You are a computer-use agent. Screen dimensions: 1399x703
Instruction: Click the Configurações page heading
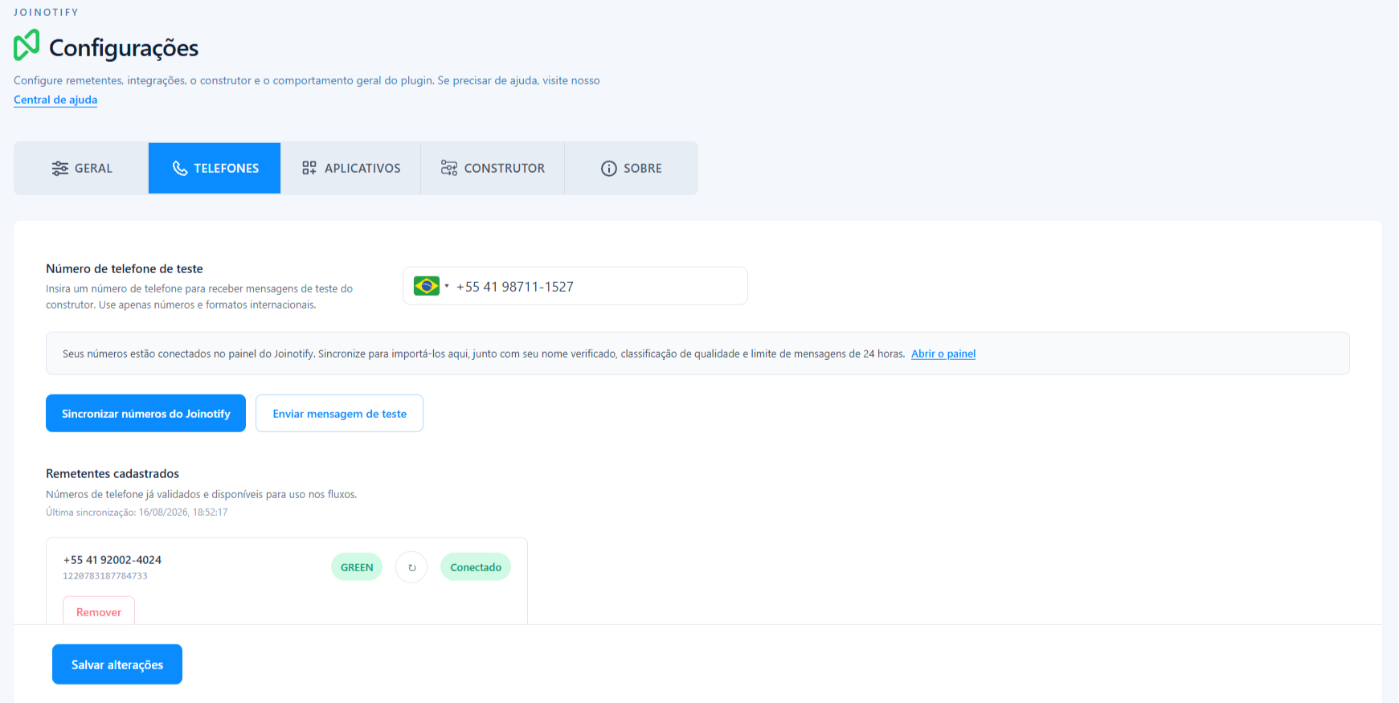124,47
